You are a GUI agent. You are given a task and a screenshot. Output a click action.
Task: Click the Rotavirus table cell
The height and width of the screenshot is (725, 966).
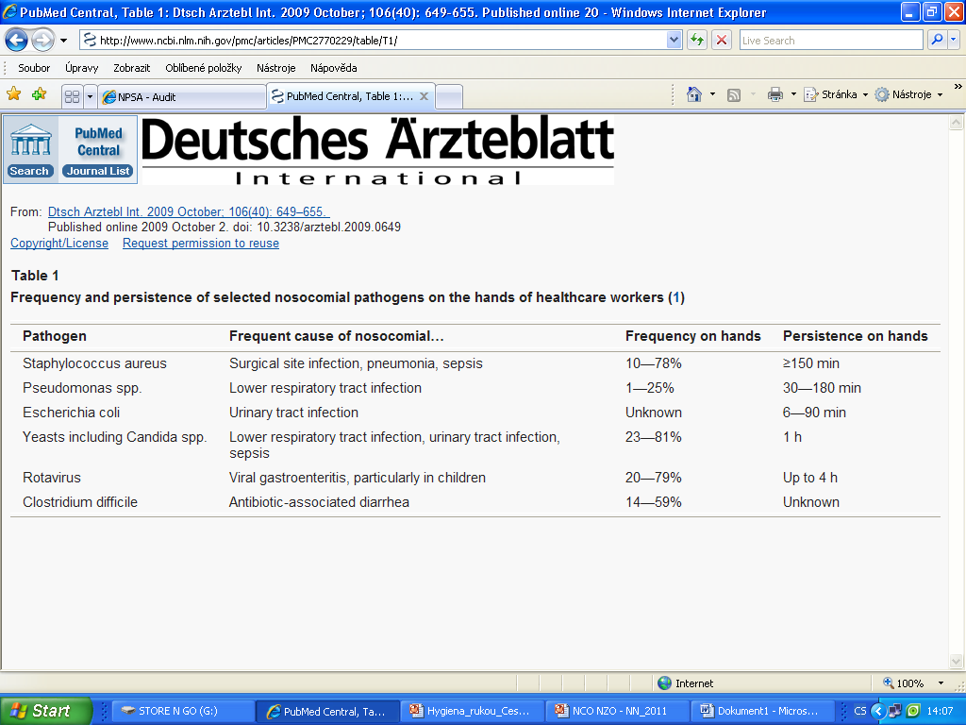[x=52, y=478]
